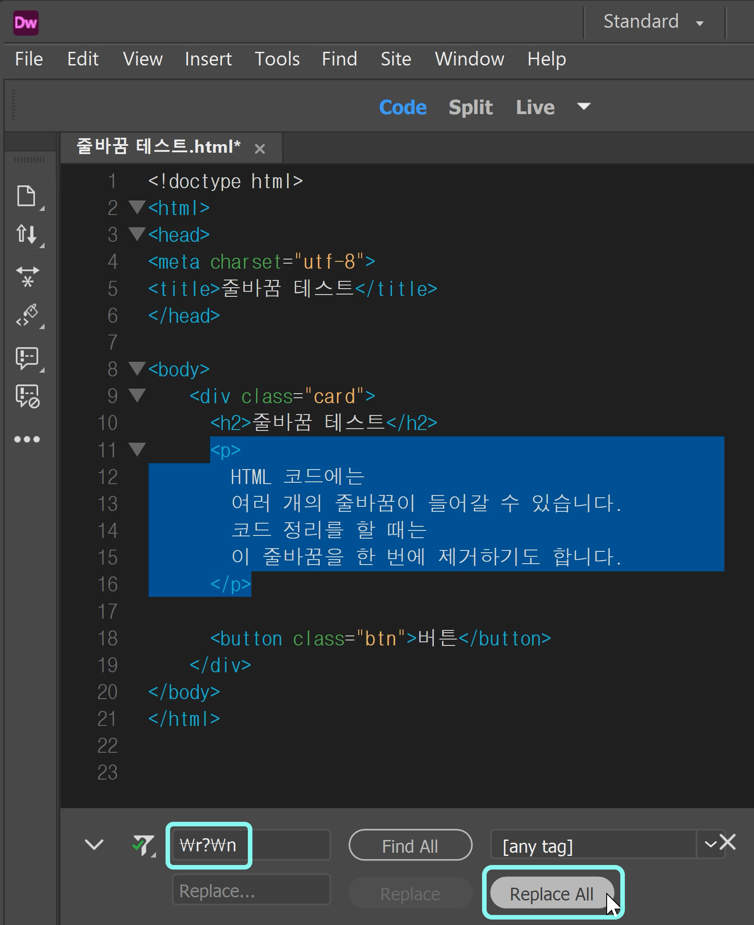Click the File Management icon
The image size is (754, 925).
tap(27, 234)
